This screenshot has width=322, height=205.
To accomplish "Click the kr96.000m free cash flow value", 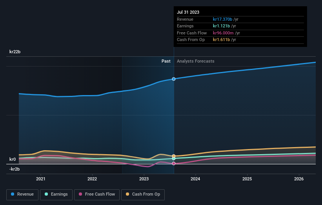I will pyautogui.click(x=223, y=33).
